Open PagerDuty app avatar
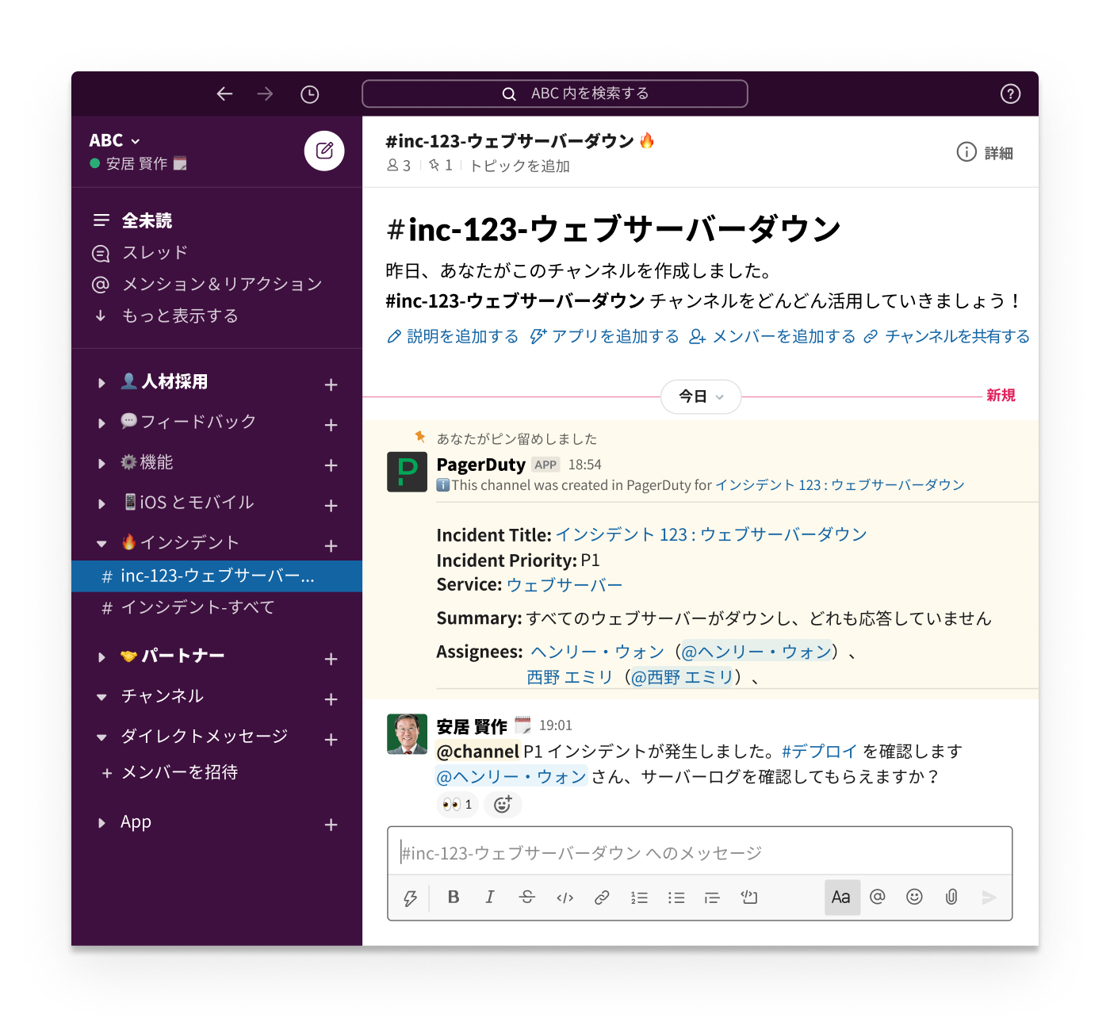Screen dimensions: 1110x1018 407,472
